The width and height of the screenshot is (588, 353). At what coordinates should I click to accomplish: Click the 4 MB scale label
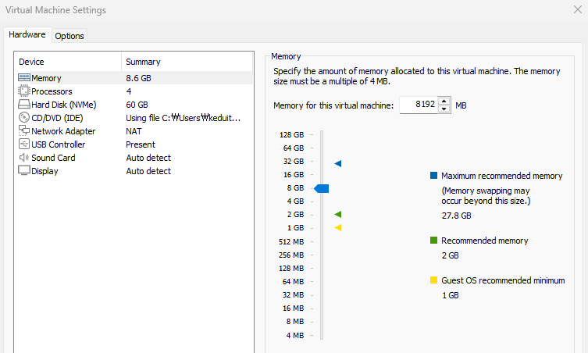(294, 335)
